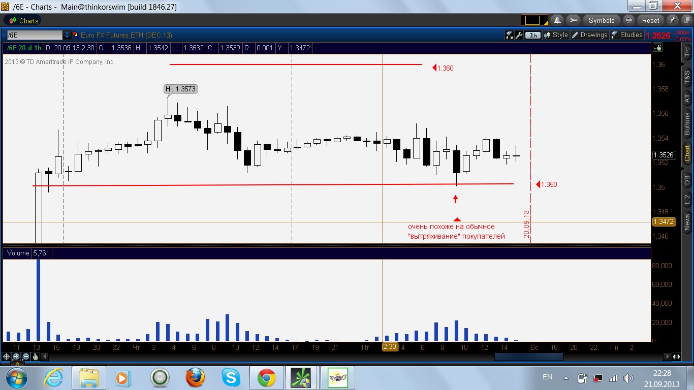Click the Hi: 1.3573 price bubble

click(x=180, y=89)
